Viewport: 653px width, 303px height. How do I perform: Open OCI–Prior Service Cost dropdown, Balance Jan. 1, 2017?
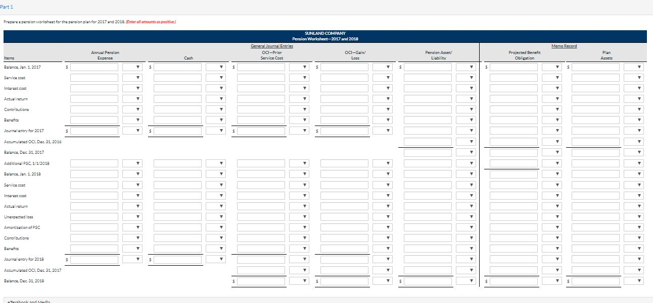tap(298, 67)
